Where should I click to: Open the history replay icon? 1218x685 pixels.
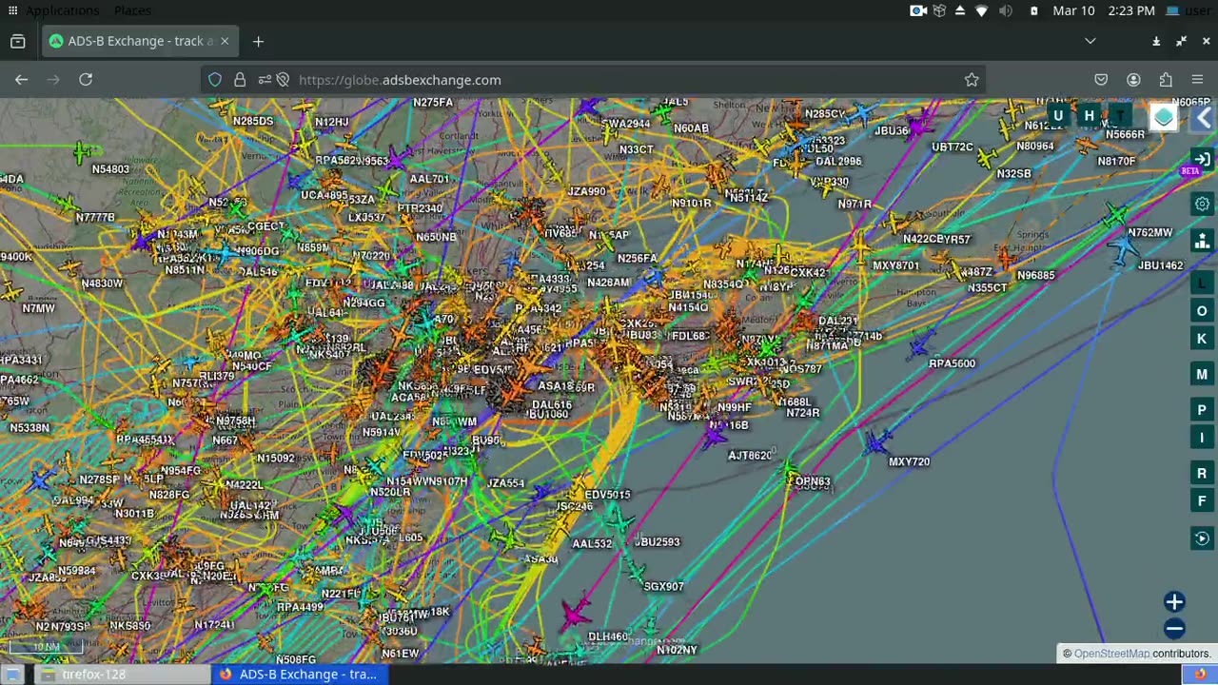tap(1202, 538)
